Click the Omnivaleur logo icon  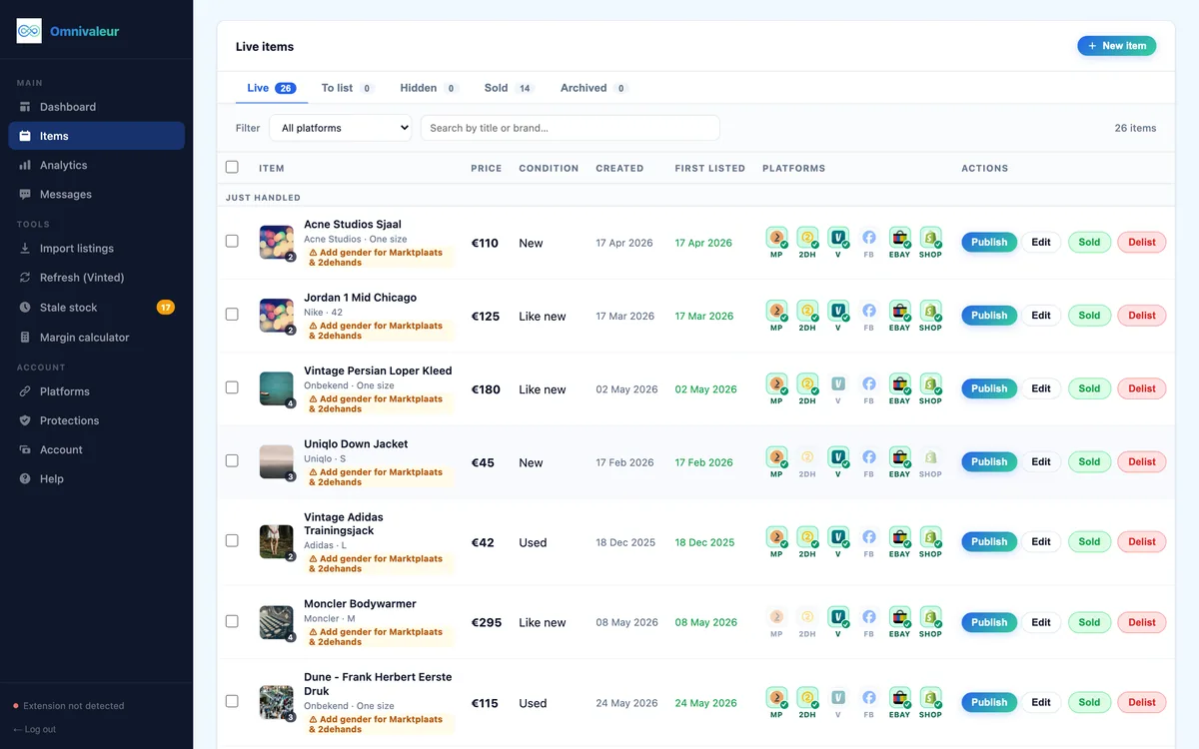(x=29, y=31)
